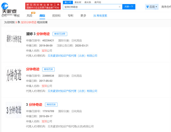The width and height of the screenshot is (171, 132).
Task: Open 宝洁公司 applicant in second result
Action: tap(47, 86)
